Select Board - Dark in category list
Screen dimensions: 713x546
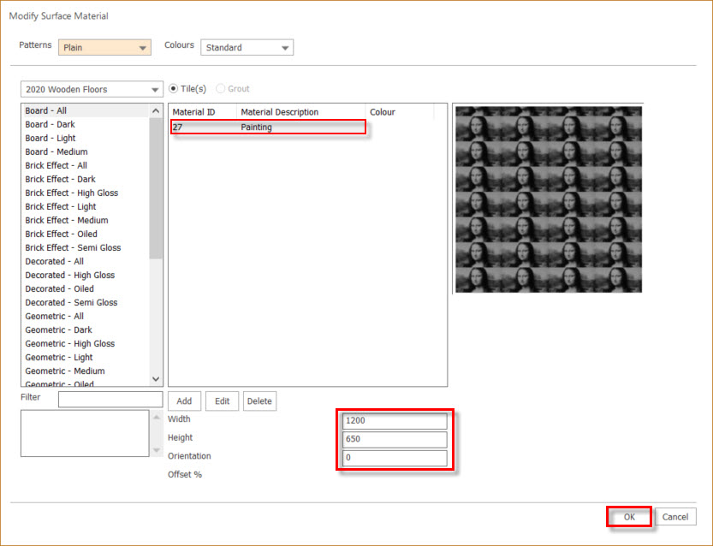pos(86,124)
